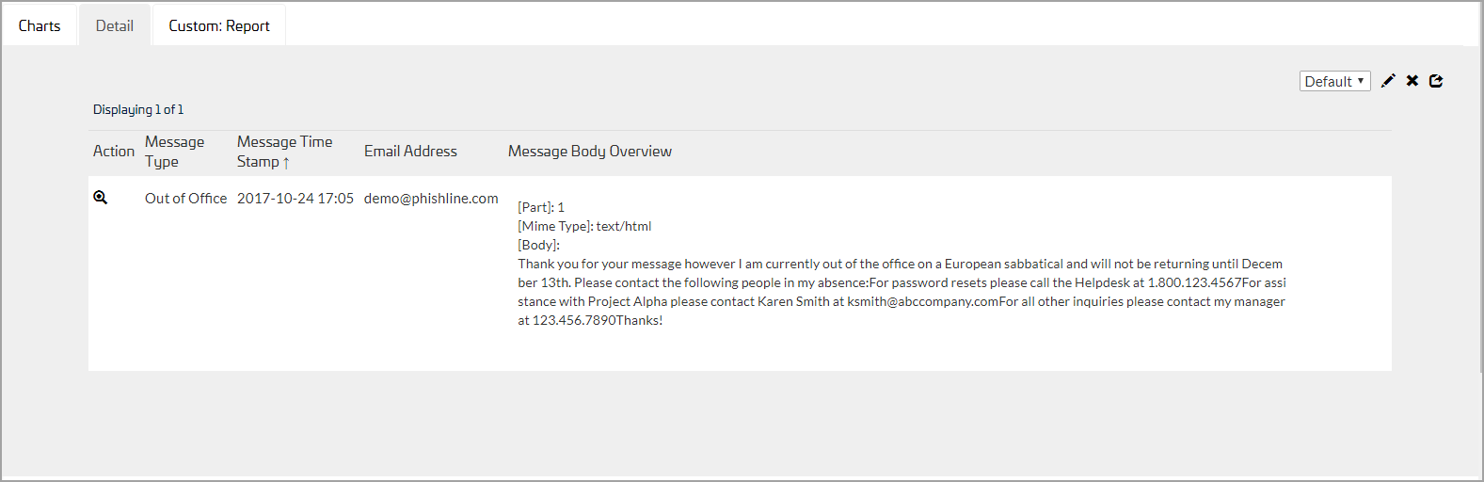Click the Out of Office type cell

(x=185, y=198)
